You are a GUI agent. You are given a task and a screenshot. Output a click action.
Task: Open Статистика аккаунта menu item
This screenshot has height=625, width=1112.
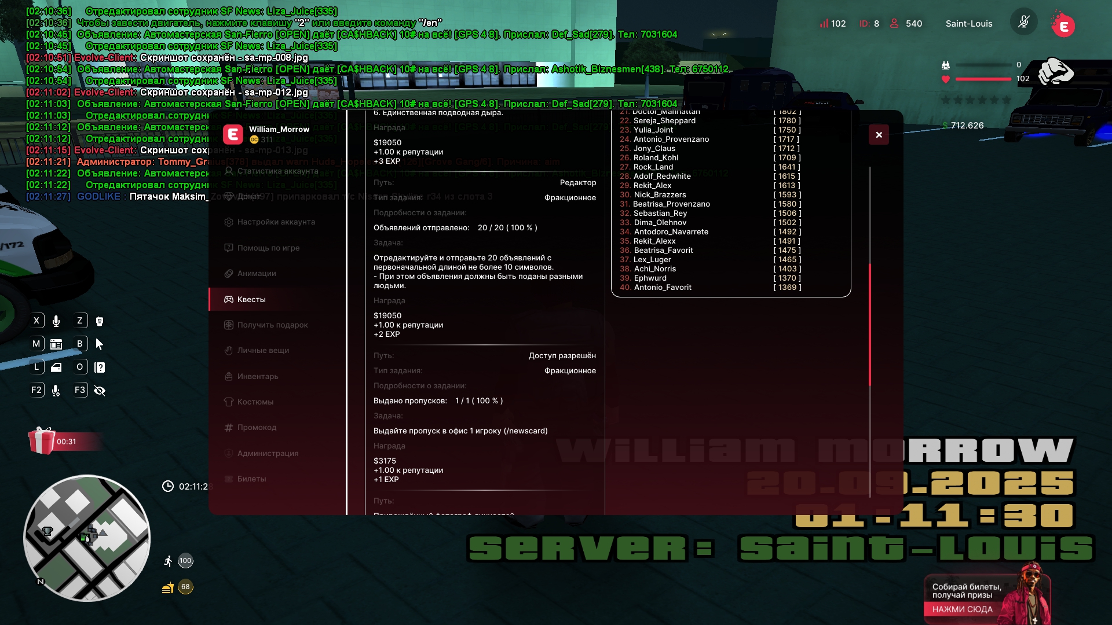click(x=277, y=171)
